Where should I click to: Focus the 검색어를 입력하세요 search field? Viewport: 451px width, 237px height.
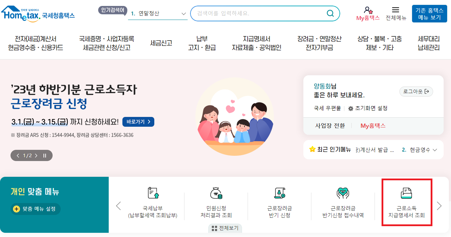click(258, 13)
